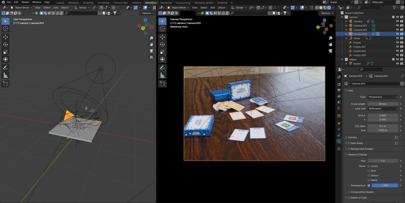Image resolution: width=405 pixels, height=203 pixels.
Task: Collapse the Lens panel
Action: (346, 91)
